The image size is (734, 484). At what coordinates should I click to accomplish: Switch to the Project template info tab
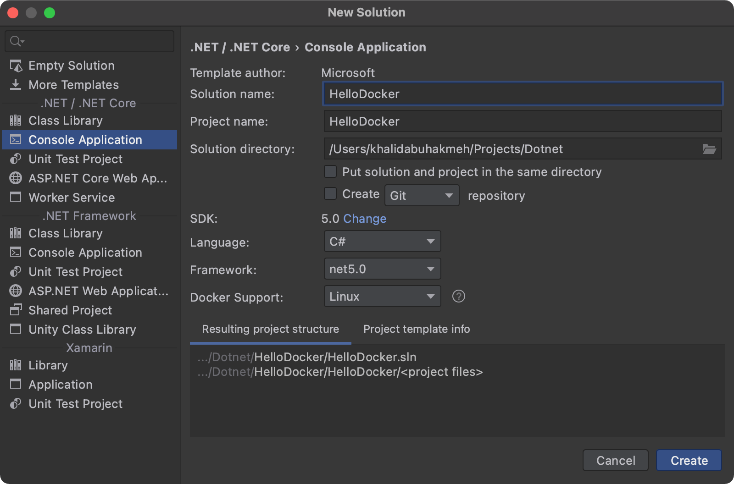click(x=416, y=329)
